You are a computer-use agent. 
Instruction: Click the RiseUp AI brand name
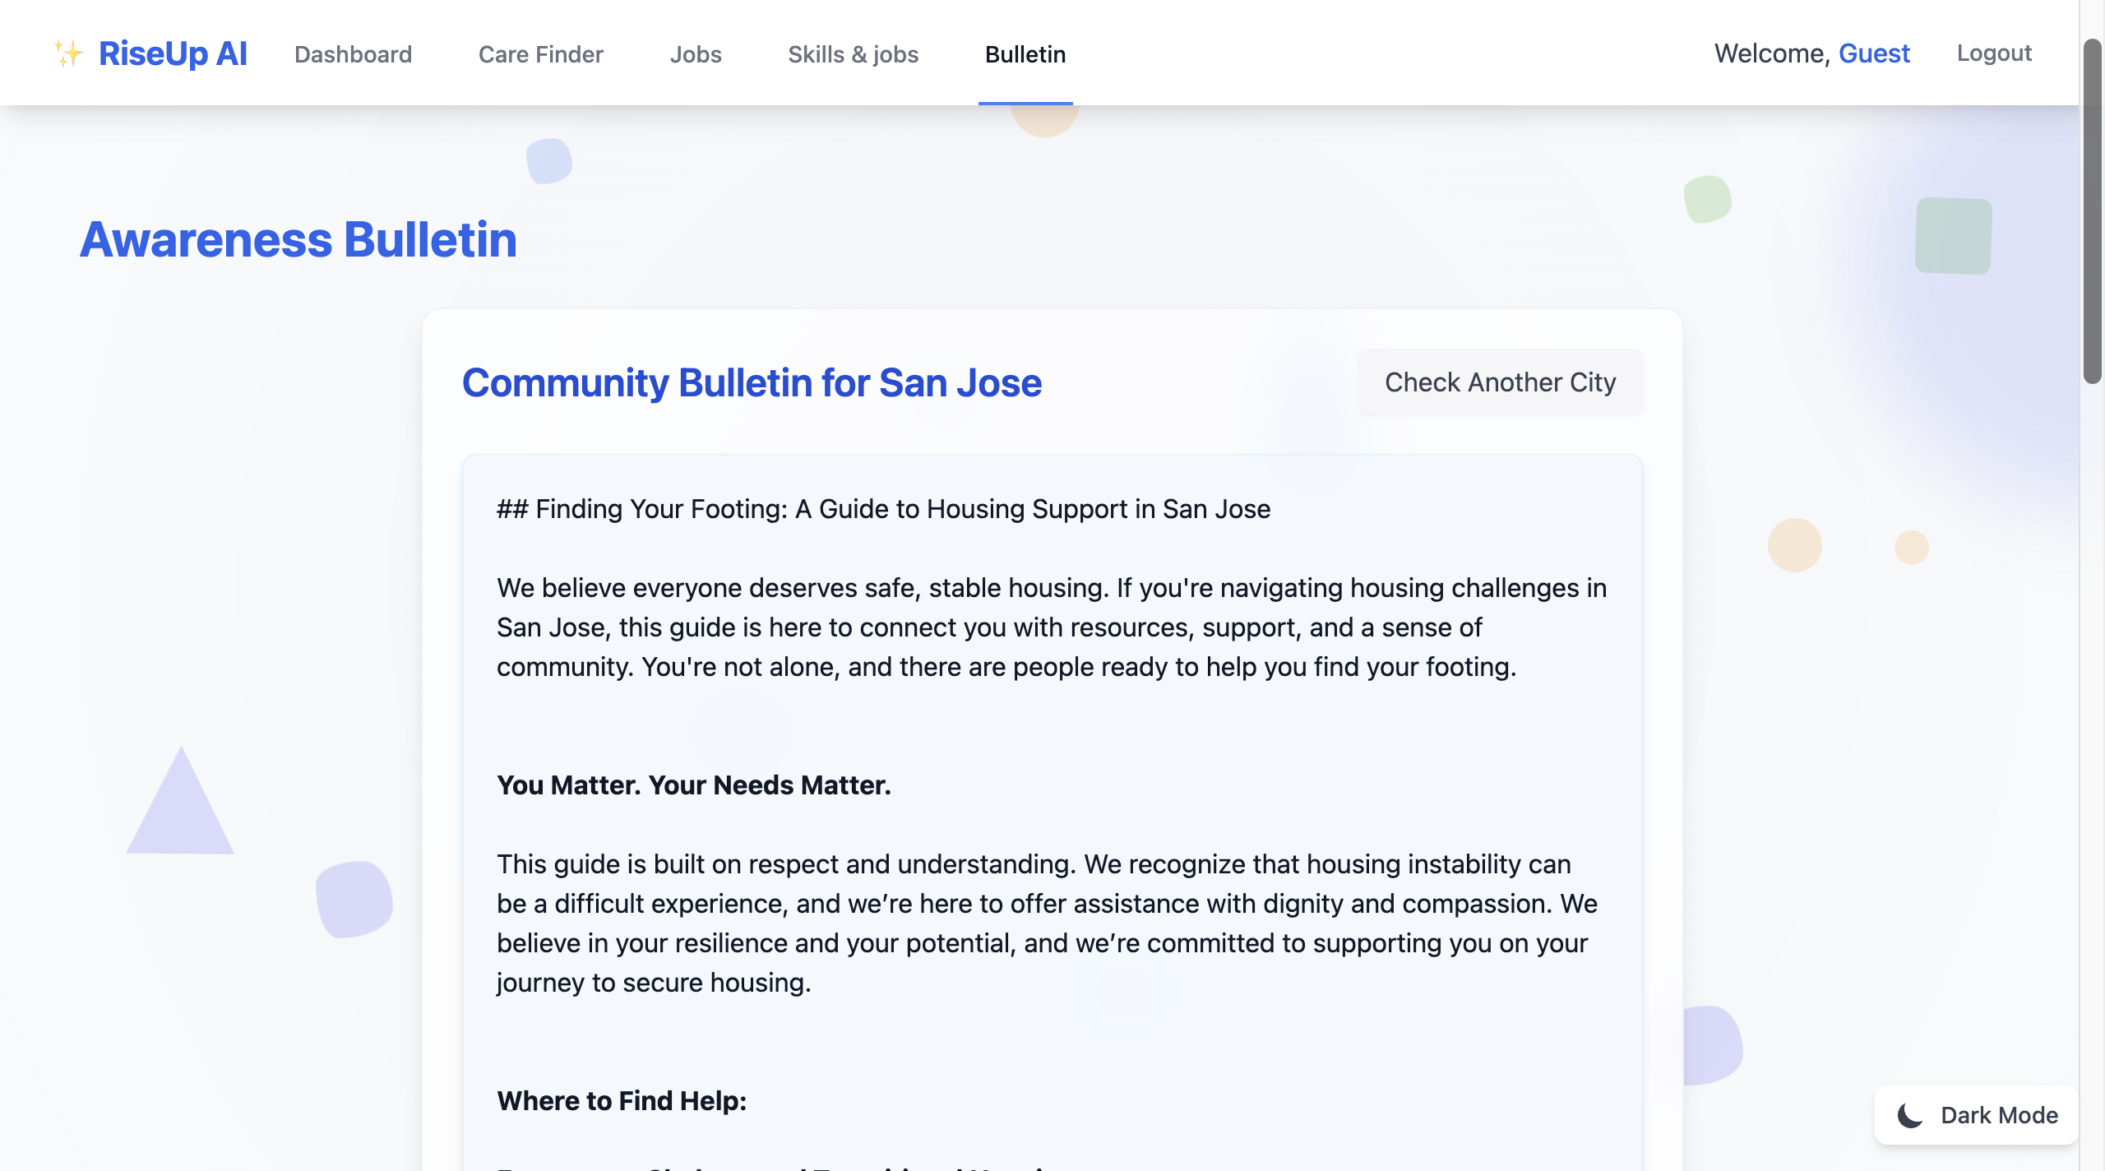point(173,53)
